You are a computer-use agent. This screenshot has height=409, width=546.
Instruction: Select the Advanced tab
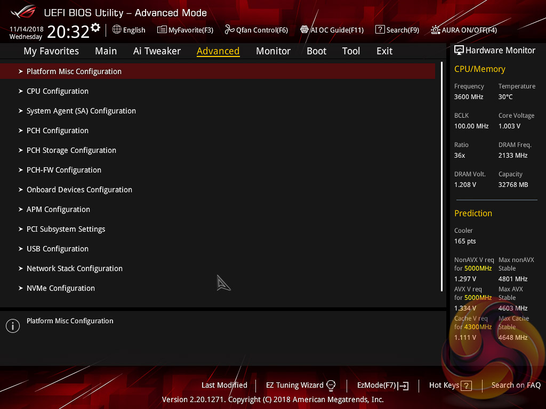pyautogui.click(x=218, y=51)
